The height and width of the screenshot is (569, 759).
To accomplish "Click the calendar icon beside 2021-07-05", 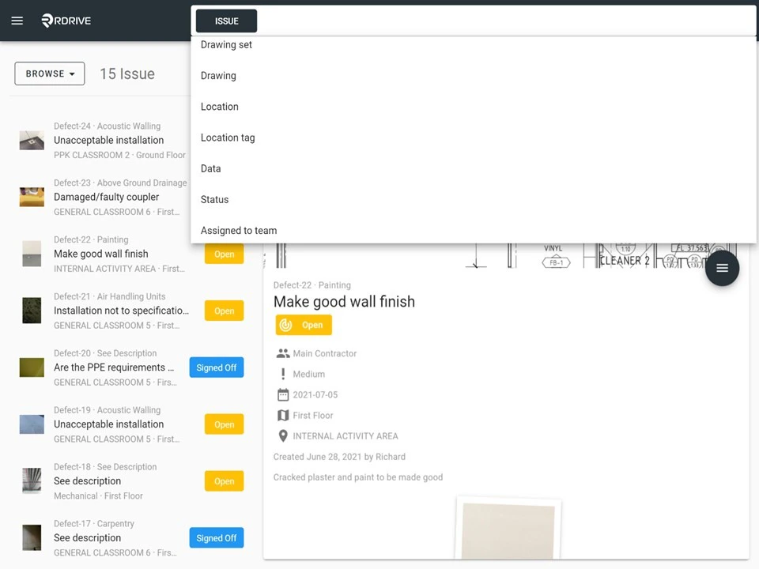I will click(x=283, y=394).
